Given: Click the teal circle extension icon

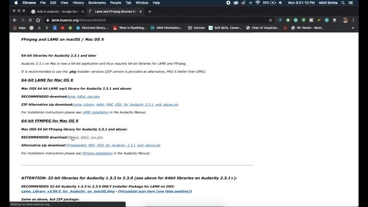Looking at the screenshot, I should [327, 21].
